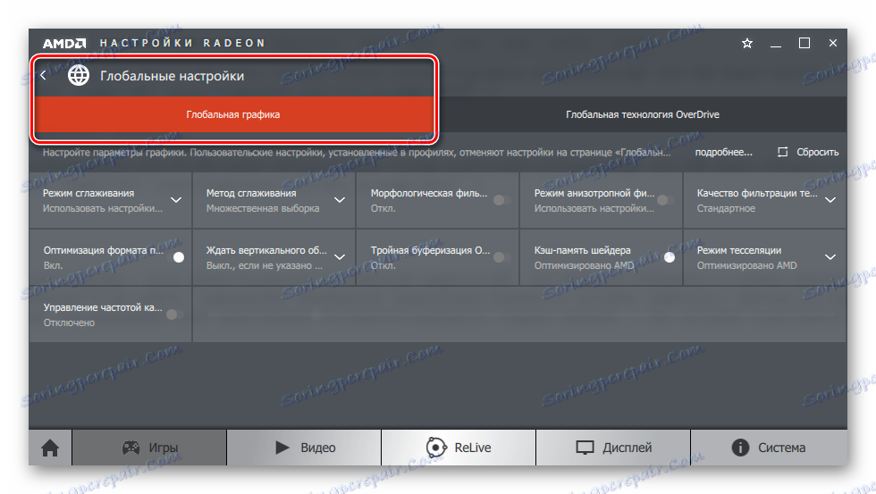Image resolution: width=876 pixels, height=494 pixels.
Task: Open the Игры section
Action: [x=149, y=448]
